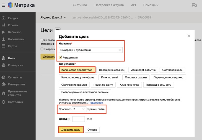
Task: Click the Название text input field
Action: pyautogui.click(x=90, y=50)
